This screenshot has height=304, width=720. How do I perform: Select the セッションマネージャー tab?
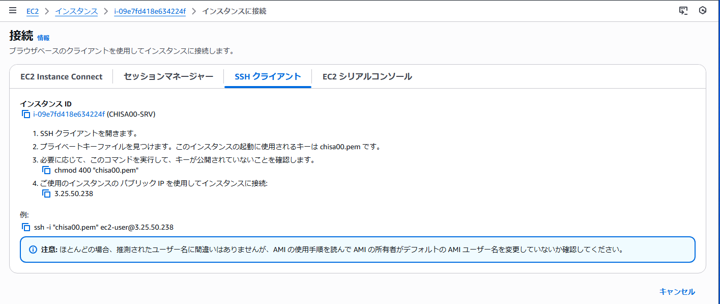coord(168,77)
